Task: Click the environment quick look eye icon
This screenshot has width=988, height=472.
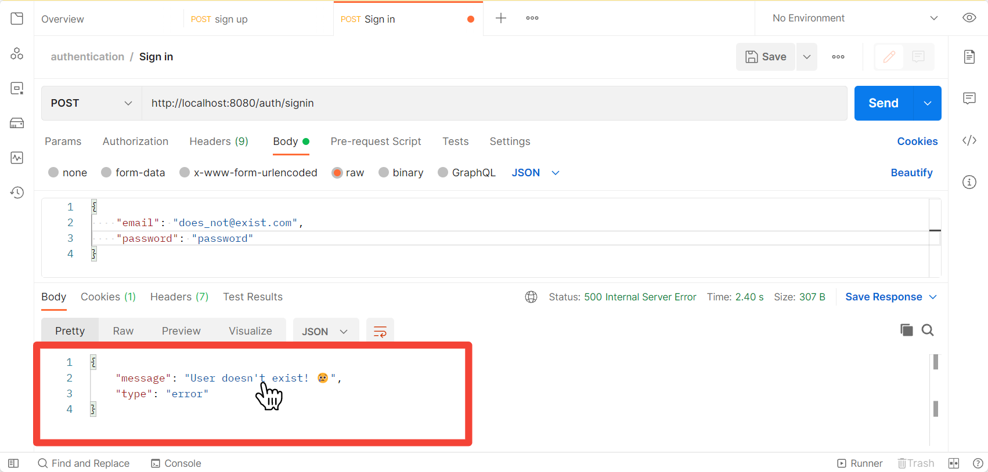Action: 969,18
